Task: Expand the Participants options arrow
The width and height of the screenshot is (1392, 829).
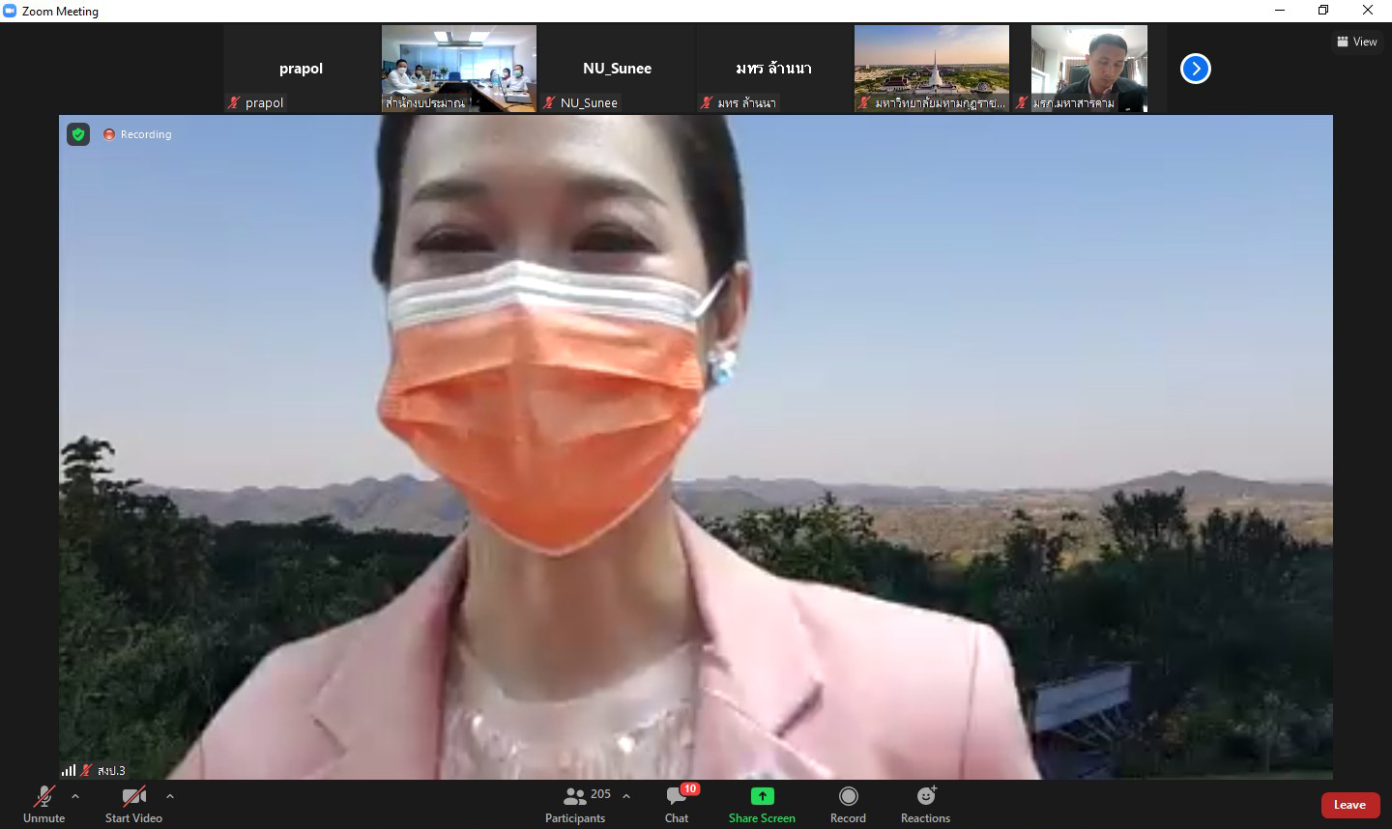Action: point(626,796)
